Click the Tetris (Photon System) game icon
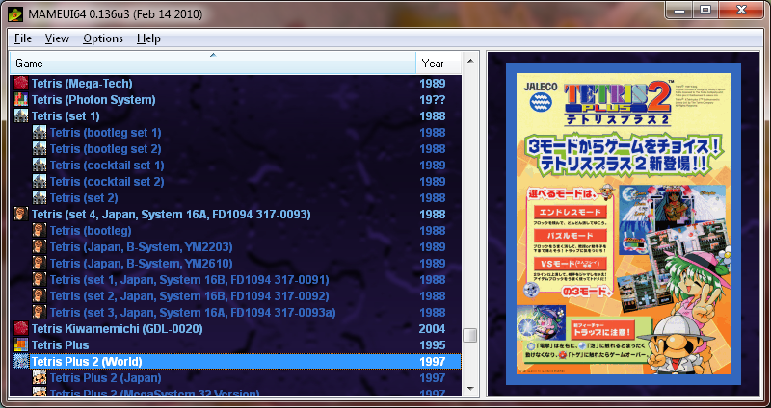This screenshot has height=408, width=771. pos(22,100)
